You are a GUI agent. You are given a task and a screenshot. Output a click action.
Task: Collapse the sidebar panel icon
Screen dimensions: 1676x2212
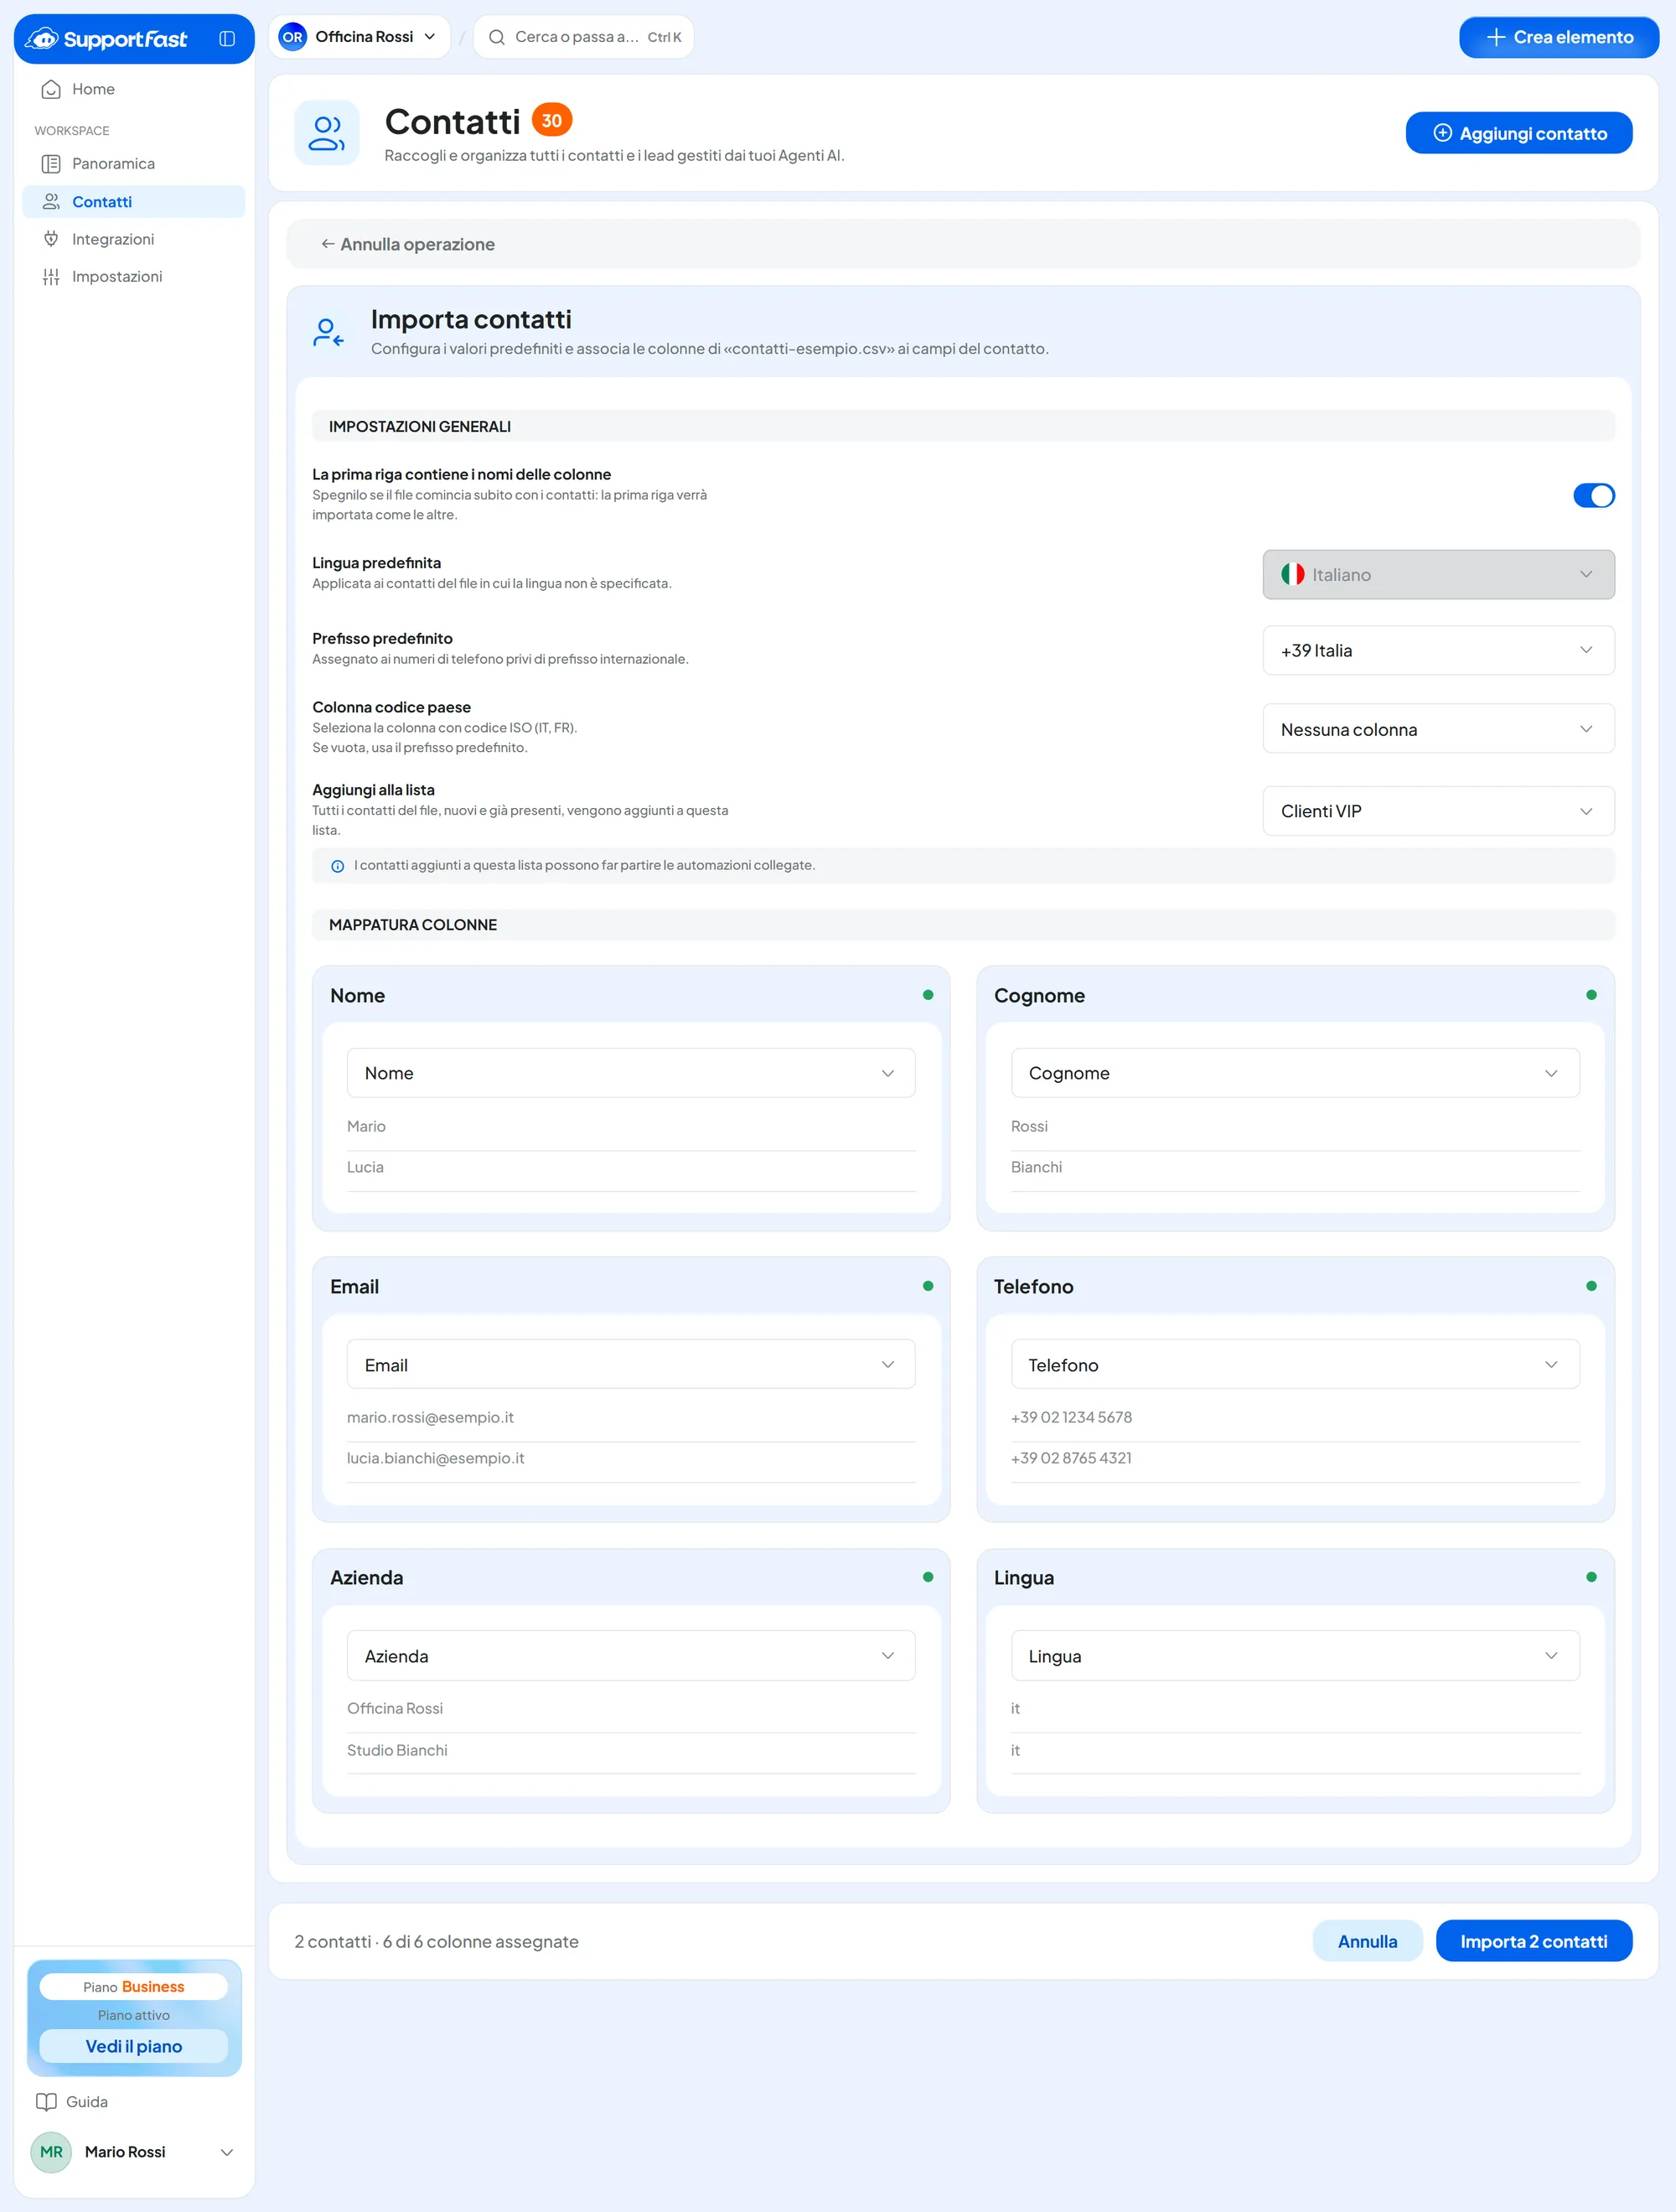coord(227,39)
